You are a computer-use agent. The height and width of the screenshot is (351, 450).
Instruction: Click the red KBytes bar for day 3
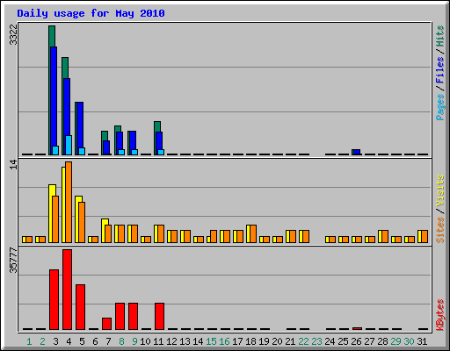point(54,299)
